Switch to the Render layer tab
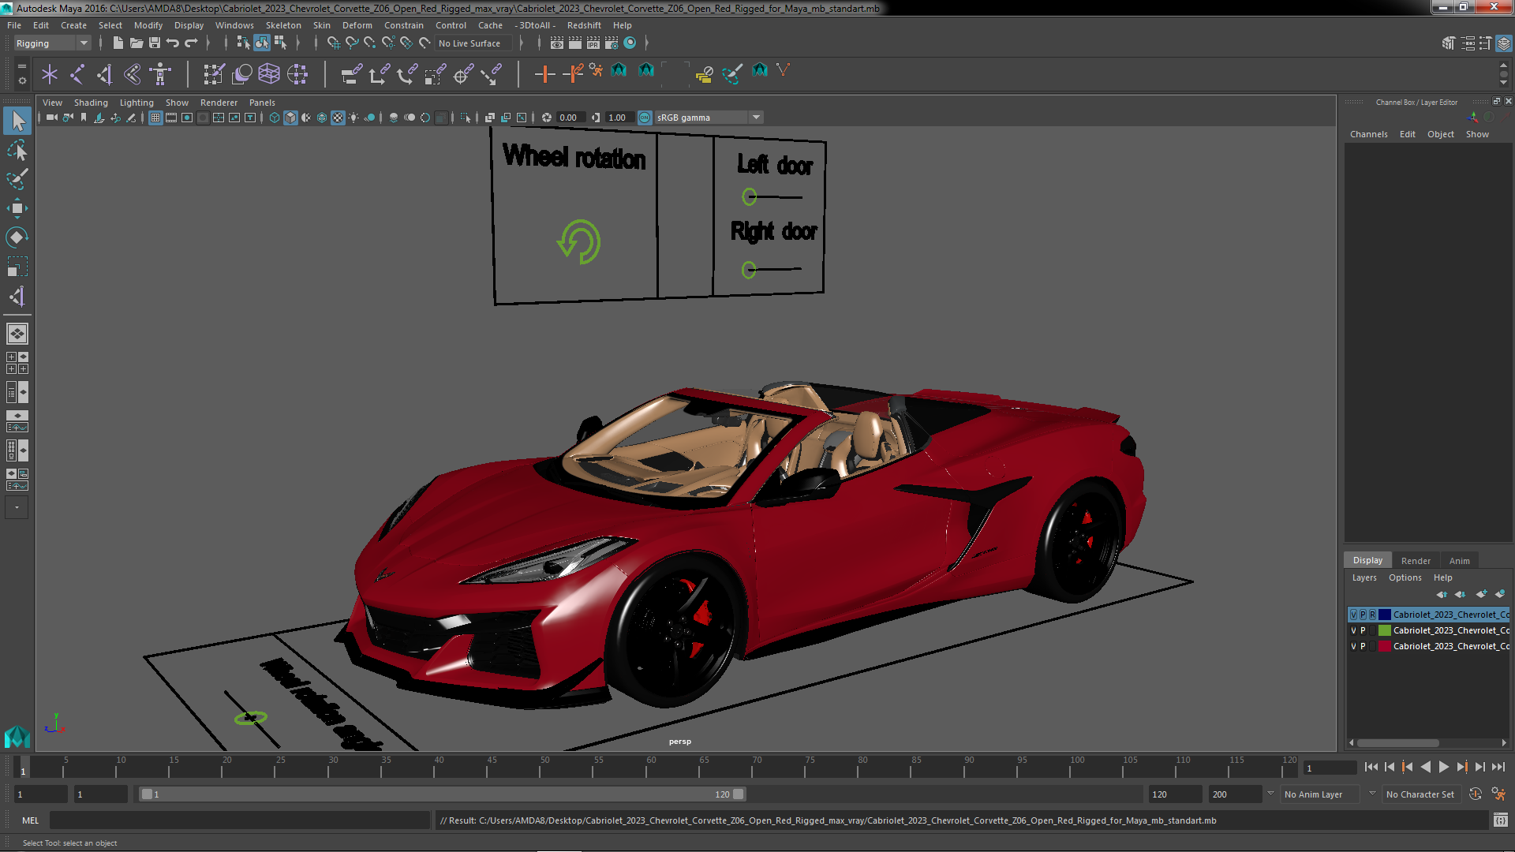1515x852 pixels. [x=1416, y=561]
